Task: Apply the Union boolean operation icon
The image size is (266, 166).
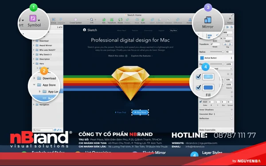Action: pyautogui.click(x=152, y=19)
